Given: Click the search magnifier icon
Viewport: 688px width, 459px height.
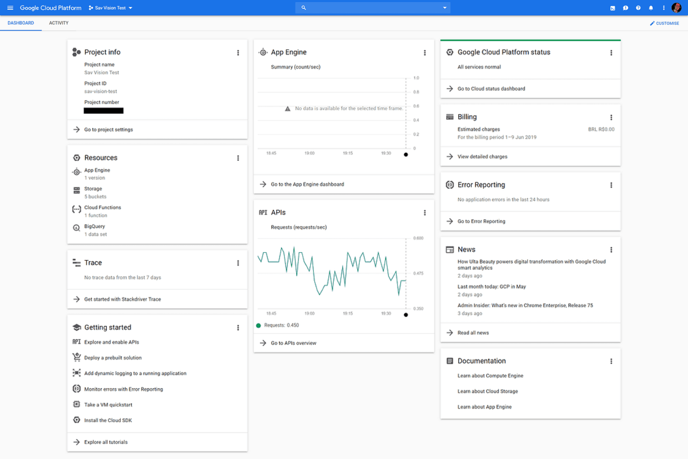Looking at the screenshot, I should point(304,8).
